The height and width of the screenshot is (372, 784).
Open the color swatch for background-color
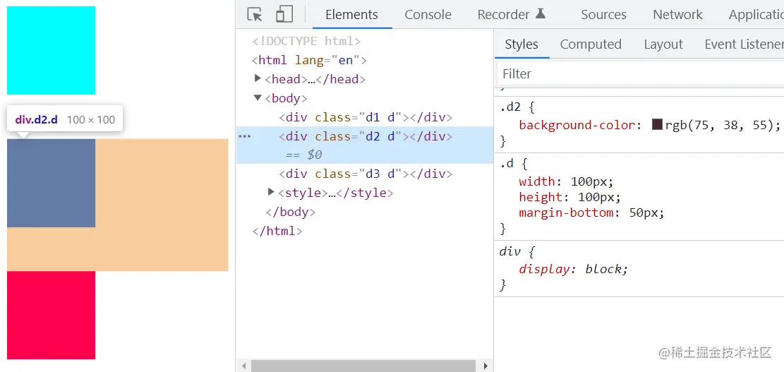[658, 124]
